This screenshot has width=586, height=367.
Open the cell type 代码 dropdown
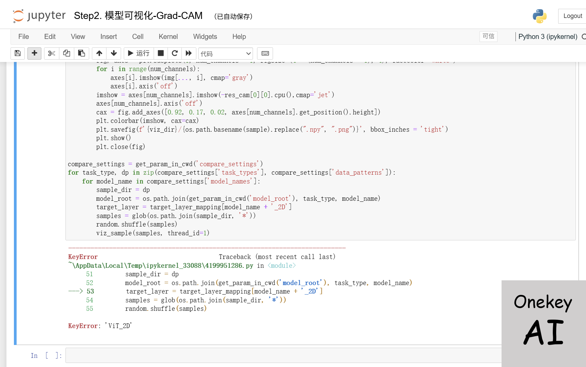pos(226,53)
